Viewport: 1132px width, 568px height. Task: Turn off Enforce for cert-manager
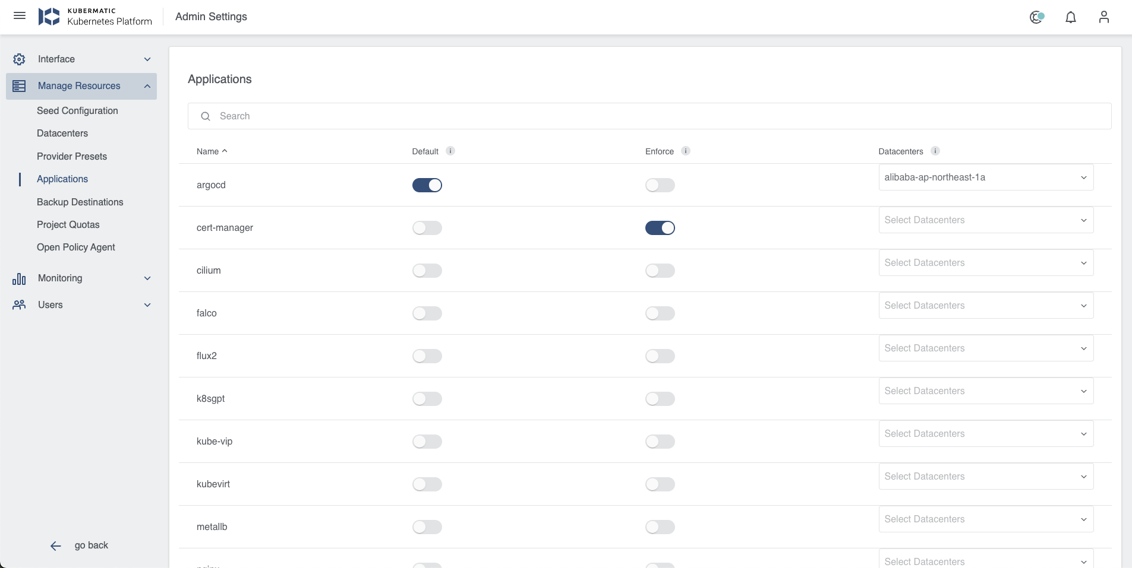pos(660,228)
